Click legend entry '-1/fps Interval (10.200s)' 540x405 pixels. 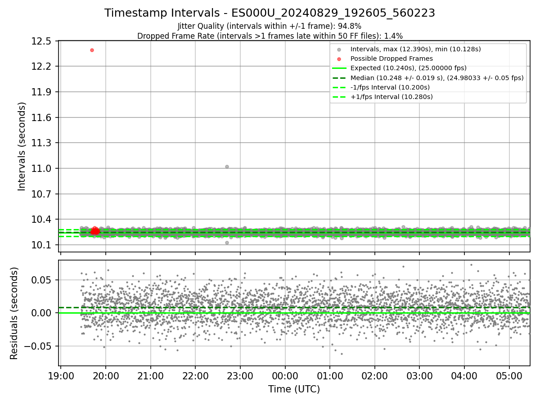[x=390, y=87]
